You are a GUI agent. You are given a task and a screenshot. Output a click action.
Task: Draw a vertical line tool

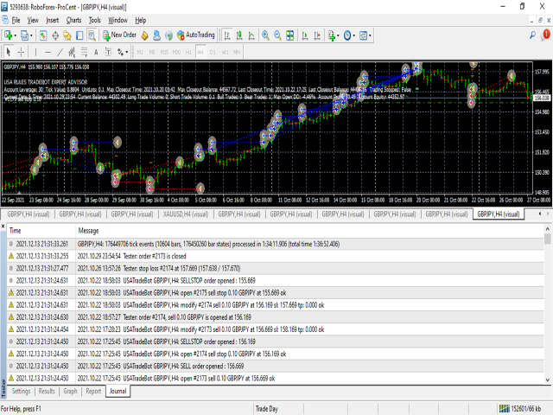click(x=35, y=52)
